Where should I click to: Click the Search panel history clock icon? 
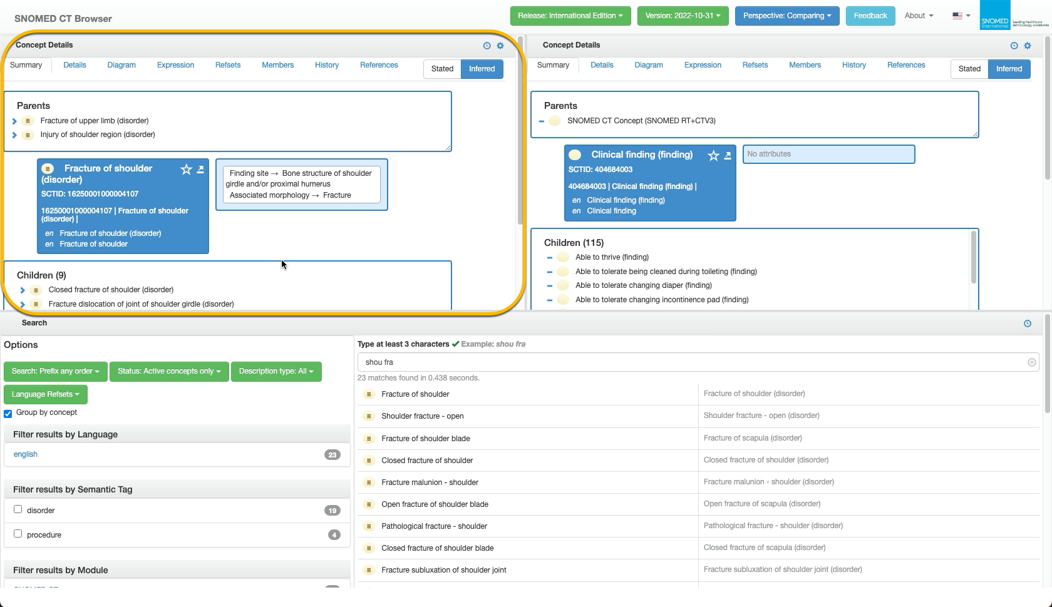[x=1028, y=324]
